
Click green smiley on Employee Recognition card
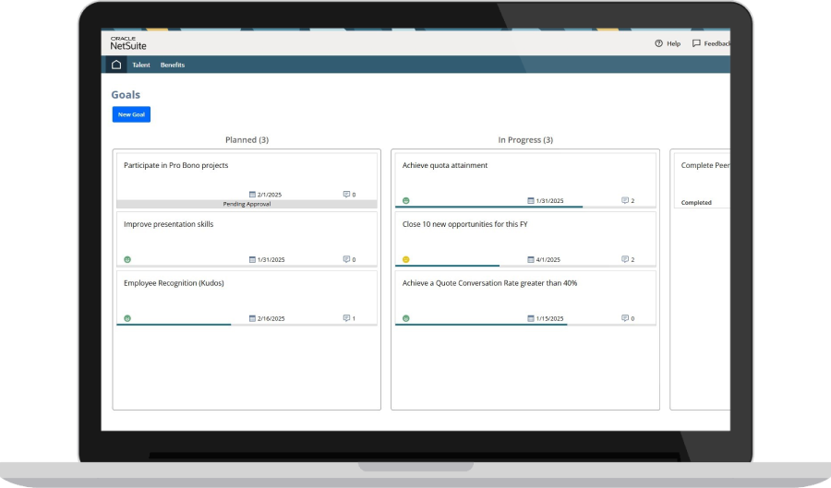click(x=127, y=318)
